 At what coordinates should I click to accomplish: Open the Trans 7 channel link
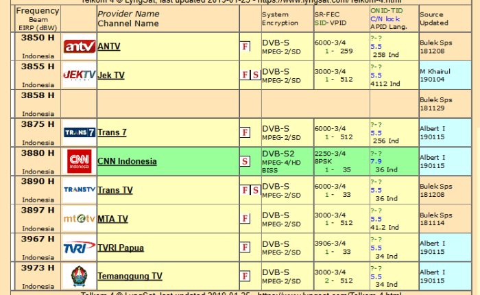coord(112,132)
